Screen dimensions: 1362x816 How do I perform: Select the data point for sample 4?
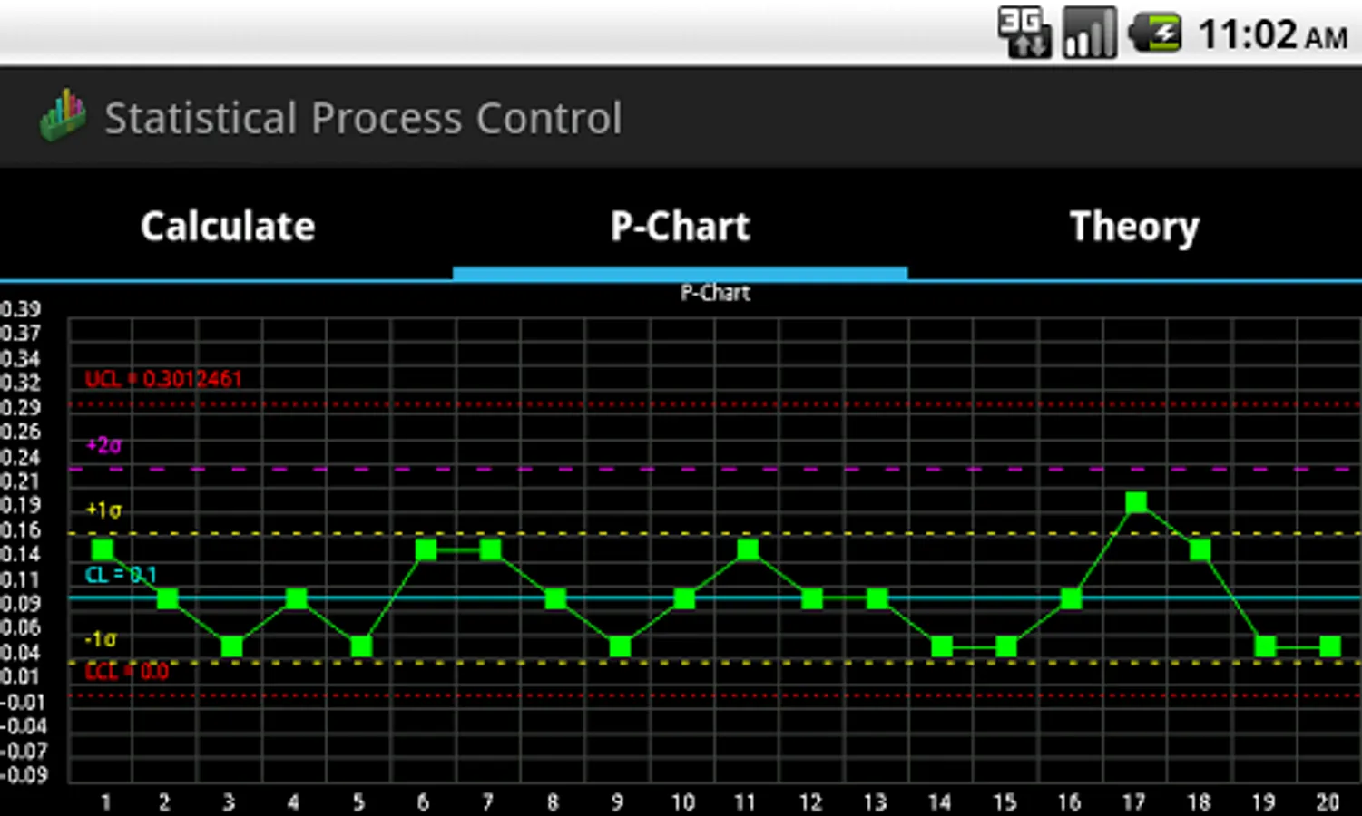coord(296,598)
